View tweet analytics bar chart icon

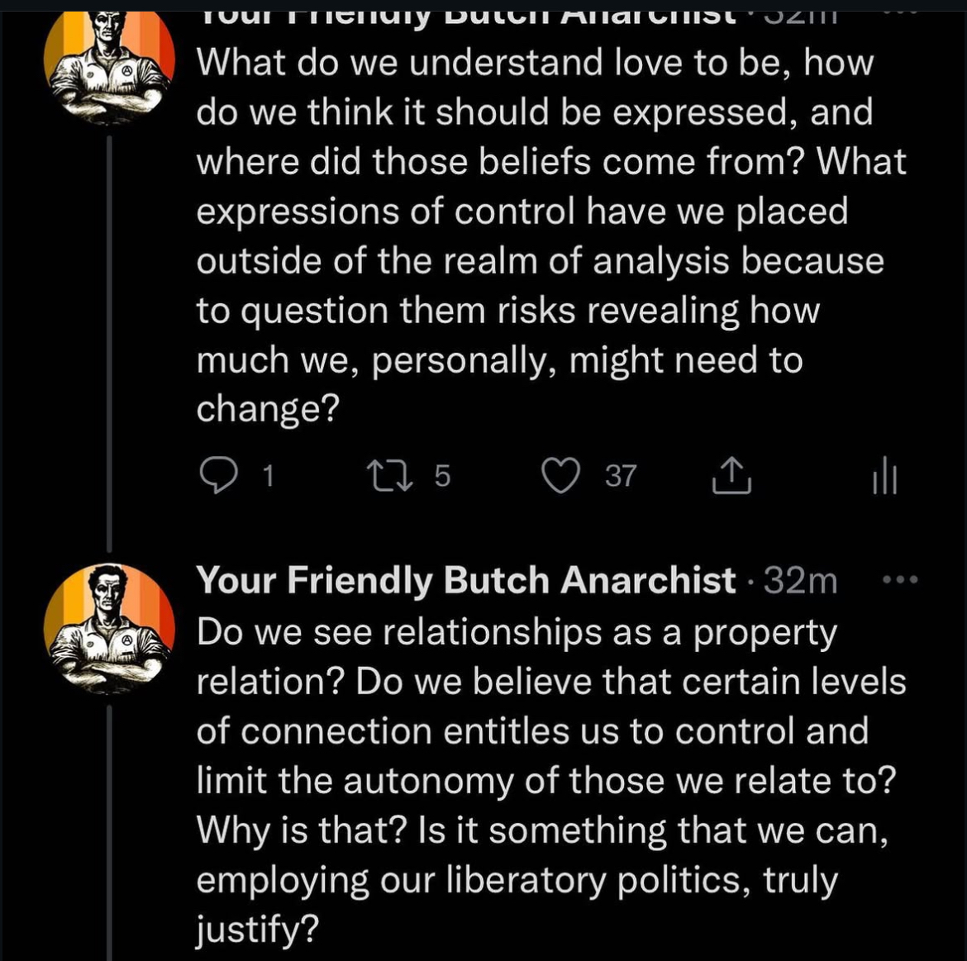(884, 478)
